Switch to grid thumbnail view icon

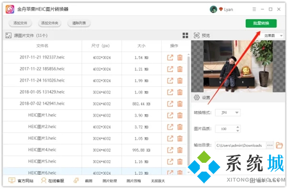pos(185,36)
